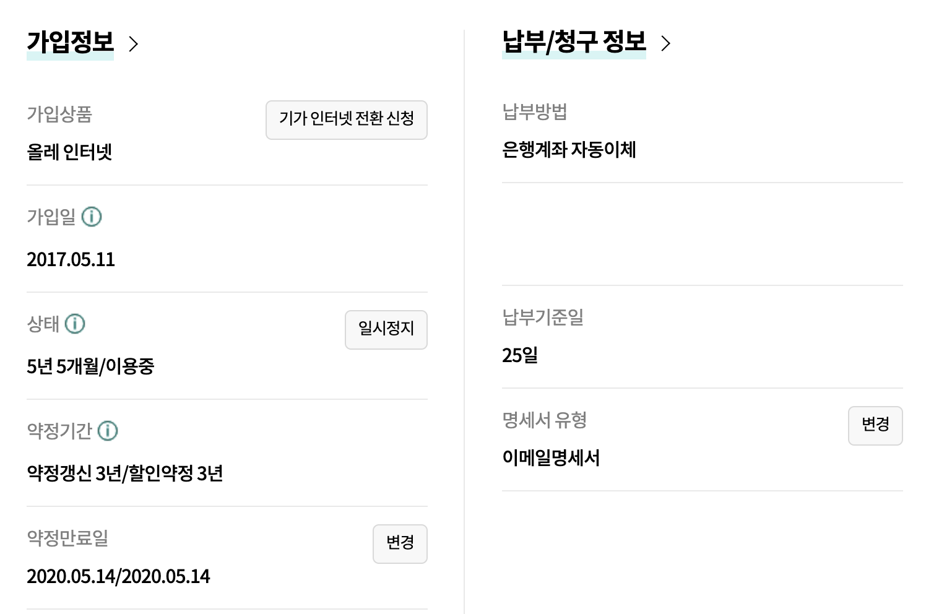Screen dimensions: 926x614
Task: Click 변경 button for 약정만료일
Action: (x=400, y=543)
